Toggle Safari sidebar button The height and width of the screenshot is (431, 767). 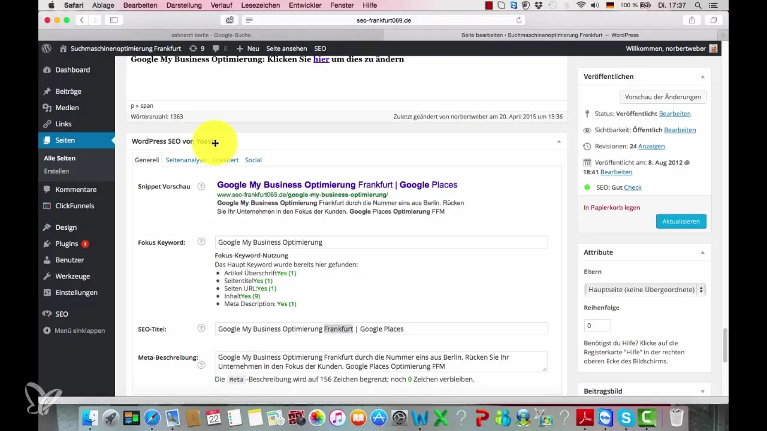tap(114, 20)
